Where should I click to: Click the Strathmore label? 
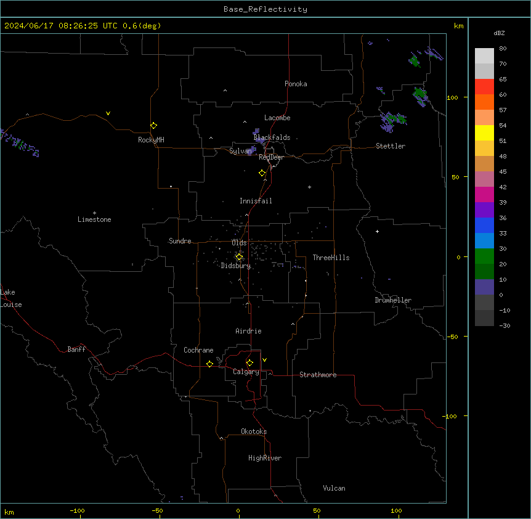pos(318,375)
